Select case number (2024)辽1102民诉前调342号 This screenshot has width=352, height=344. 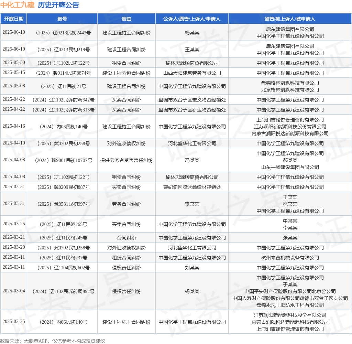[x=64, y=100]
